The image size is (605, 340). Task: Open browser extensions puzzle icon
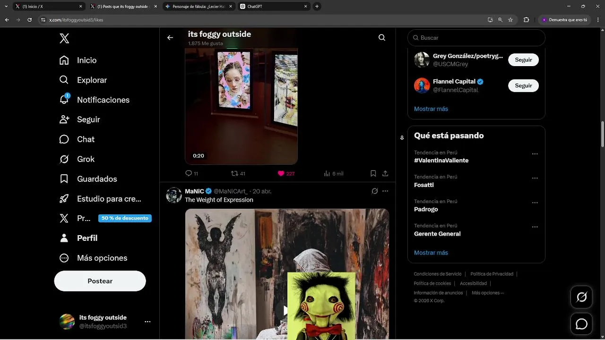coord(526,20)
